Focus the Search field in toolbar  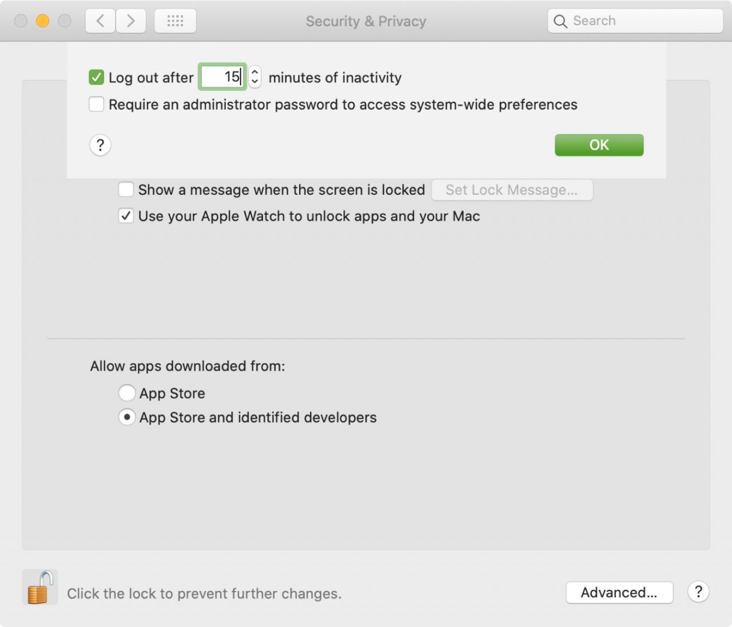pos(635,21)
